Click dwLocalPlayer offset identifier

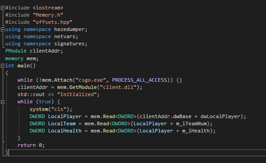tap(221, 117)
